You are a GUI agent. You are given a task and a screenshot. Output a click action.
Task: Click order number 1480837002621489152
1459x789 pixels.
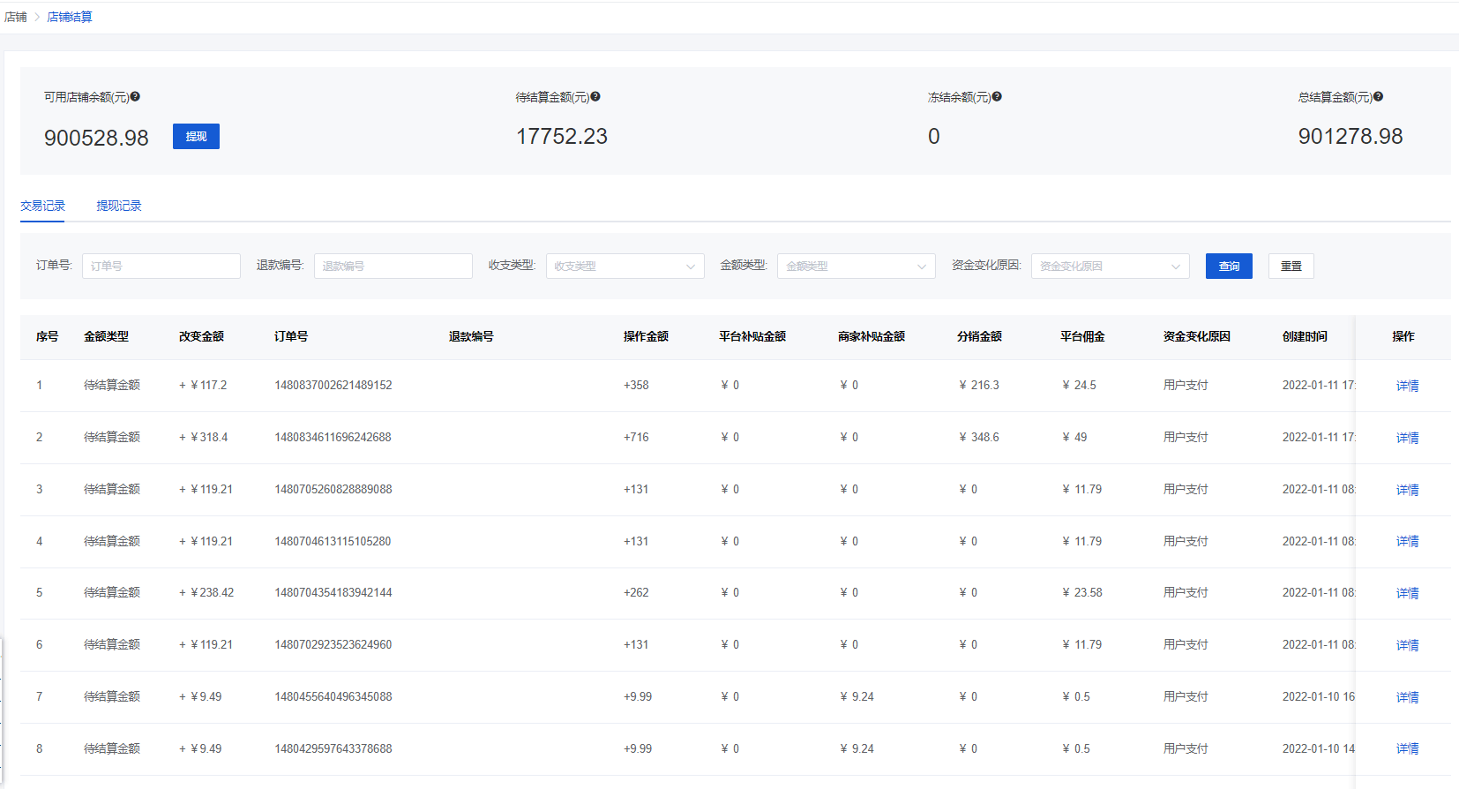[333, 386]
